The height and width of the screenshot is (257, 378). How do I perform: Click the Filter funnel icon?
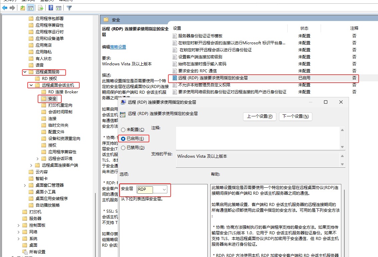(x=69, y=8)
